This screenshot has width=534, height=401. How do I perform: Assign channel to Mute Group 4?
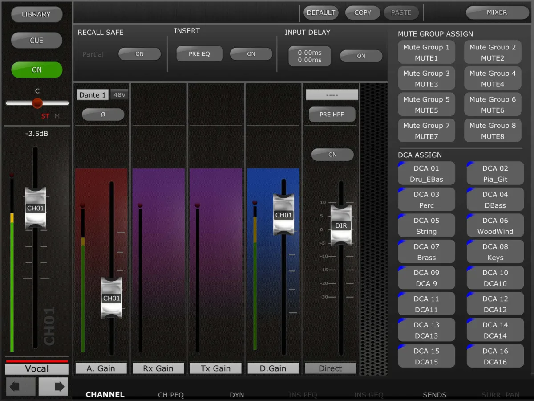pyautogui.click(x=493, y=79)
